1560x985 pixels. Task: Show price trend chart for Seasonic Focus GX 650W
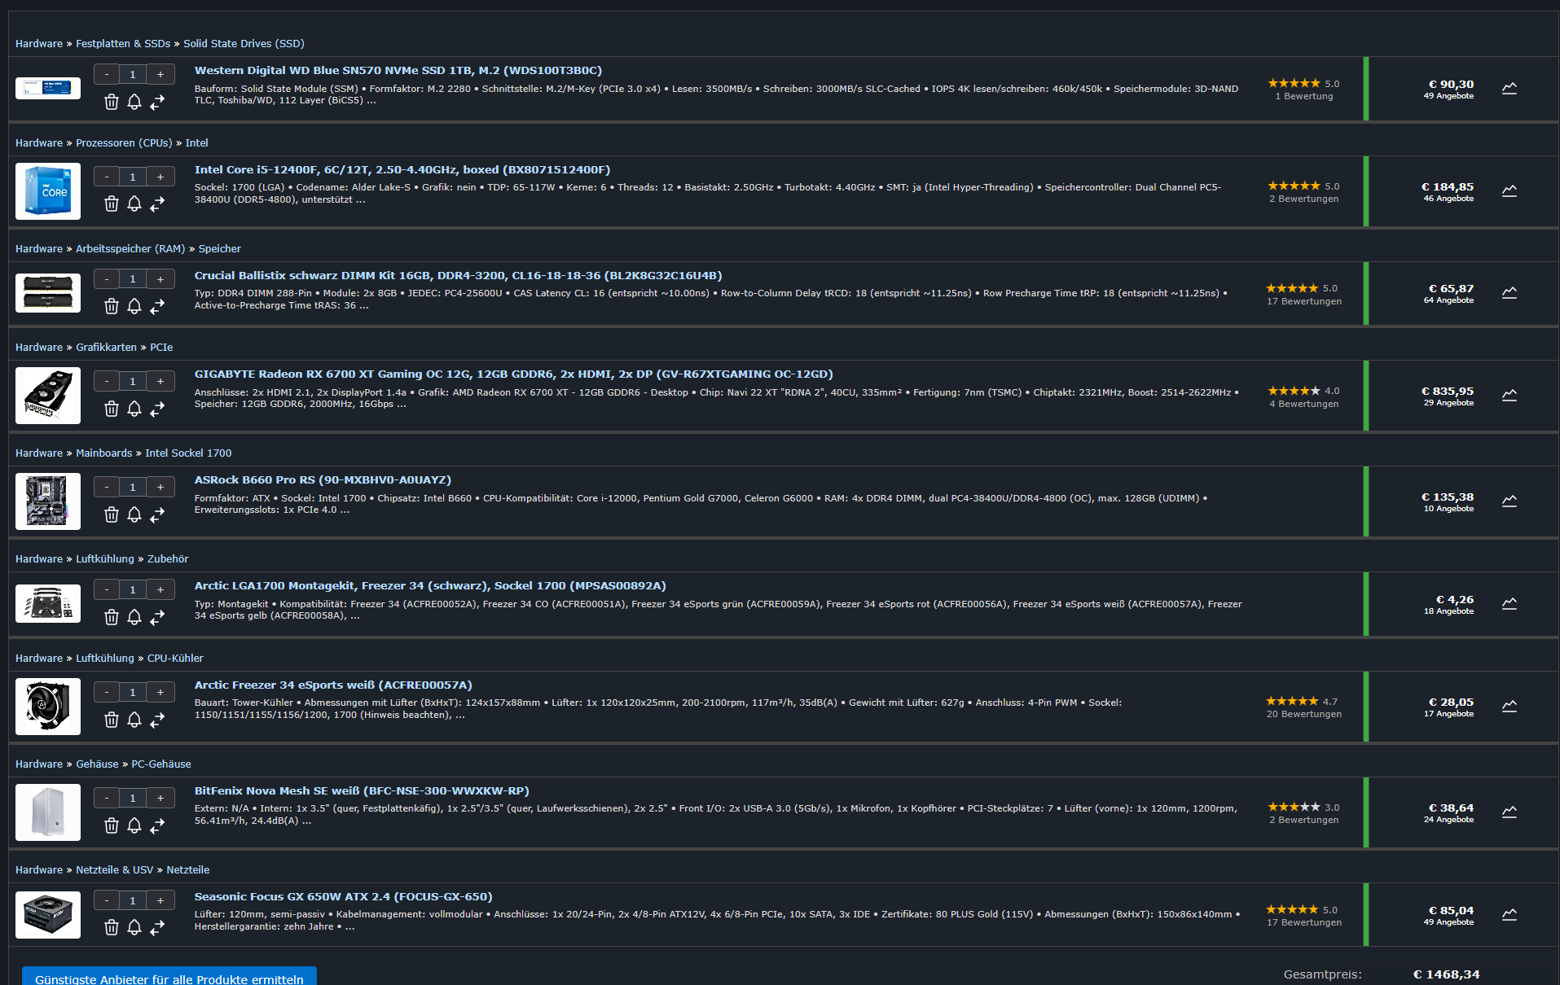point(1509,915)
